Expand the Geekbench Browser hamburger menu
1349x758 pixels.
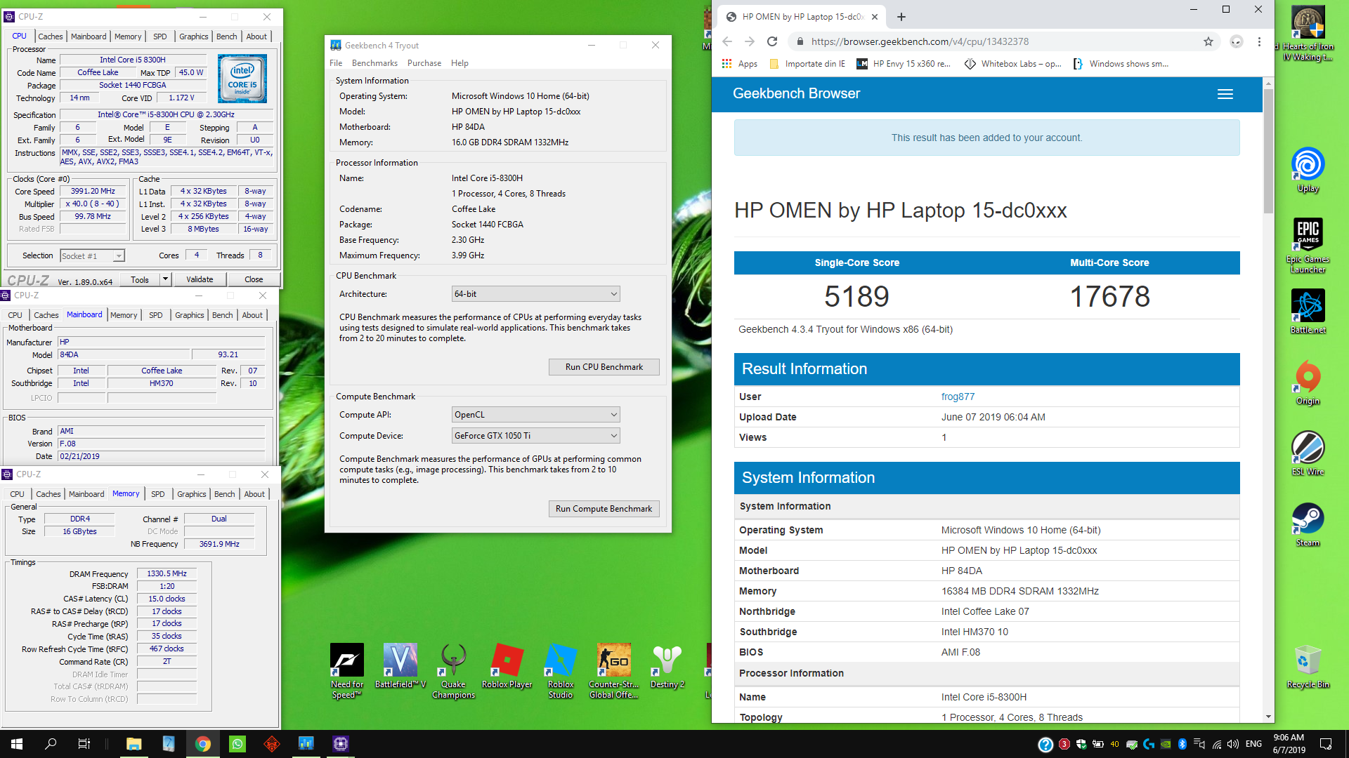click(x=1225, y=94)
